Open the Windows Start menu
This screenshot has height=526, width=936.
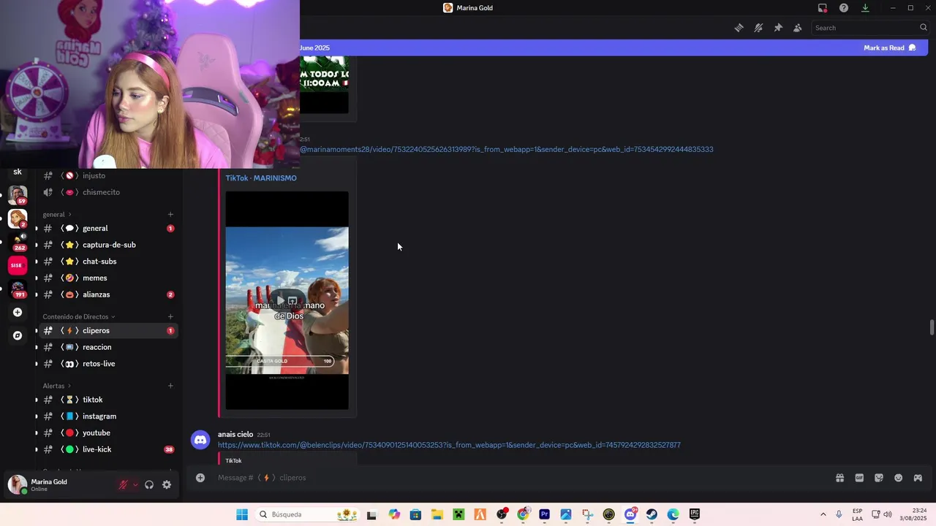241,514
